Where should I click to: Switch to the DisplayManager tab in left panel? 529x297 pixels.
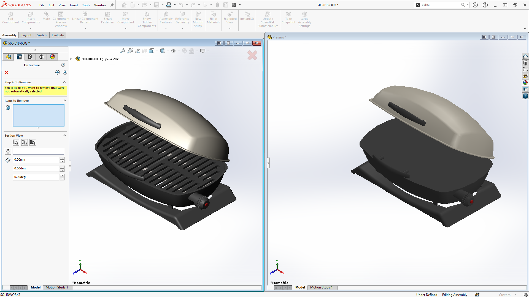[52, 57]
